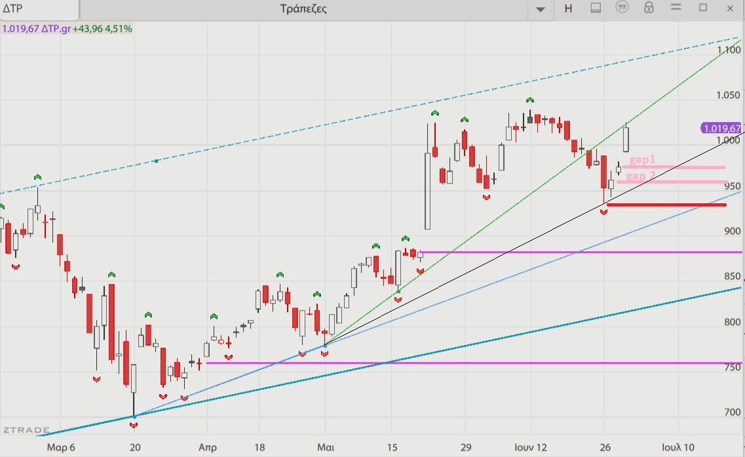Click the ΔΤΡ.gr quote info text
Screen dimensions: 745x457
coord(67,29)
